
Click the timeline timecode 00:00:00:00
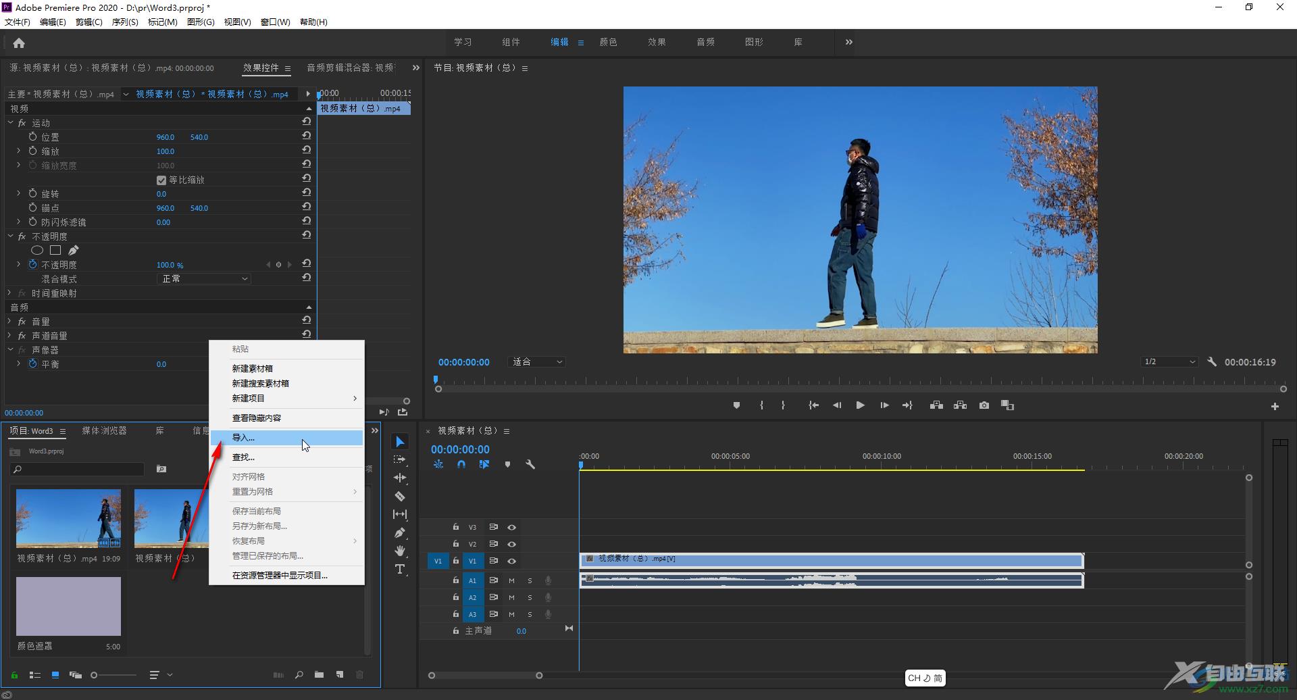coord(461,449)
